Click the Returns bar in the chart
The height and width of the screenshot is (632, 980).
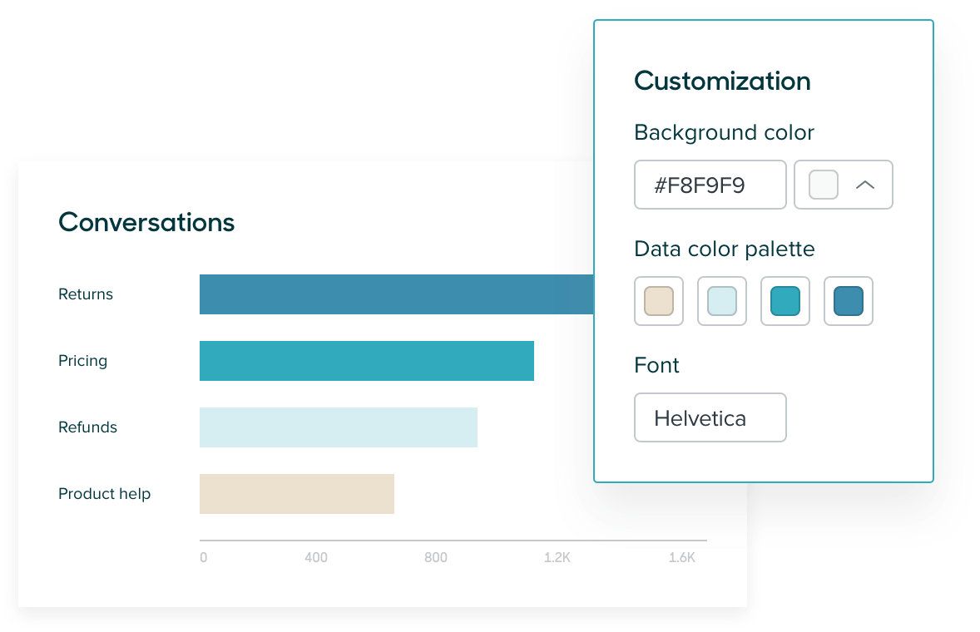[x=396, y=294]
